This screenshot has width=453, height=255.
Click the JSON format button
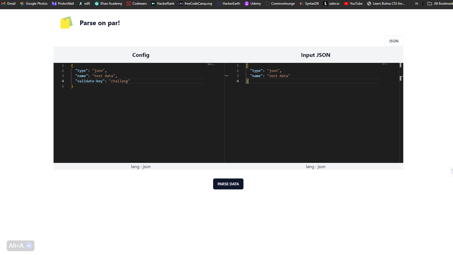click(x=394, y=41)
